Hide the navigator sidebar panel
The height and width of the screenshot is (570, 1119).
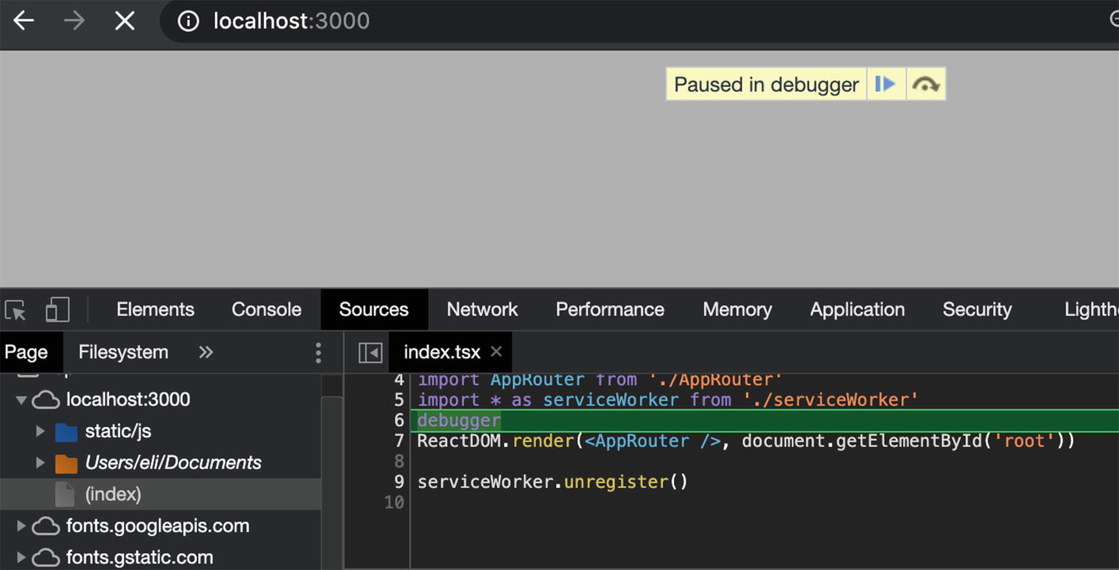point(370,353)
